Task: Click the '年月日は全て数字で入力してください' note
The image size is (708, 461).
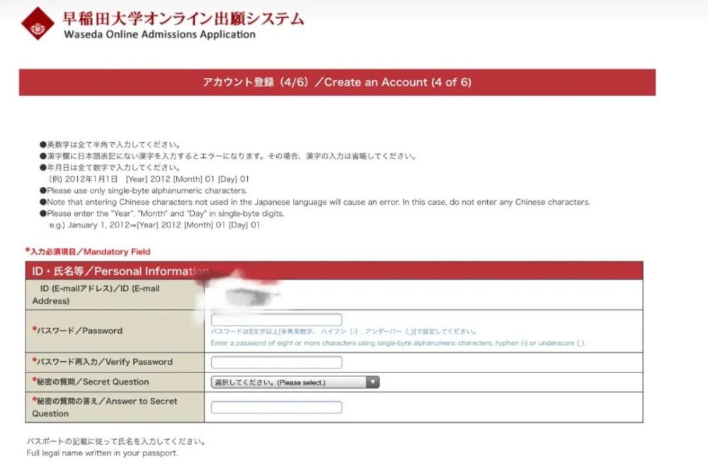Action: point(110,168)
